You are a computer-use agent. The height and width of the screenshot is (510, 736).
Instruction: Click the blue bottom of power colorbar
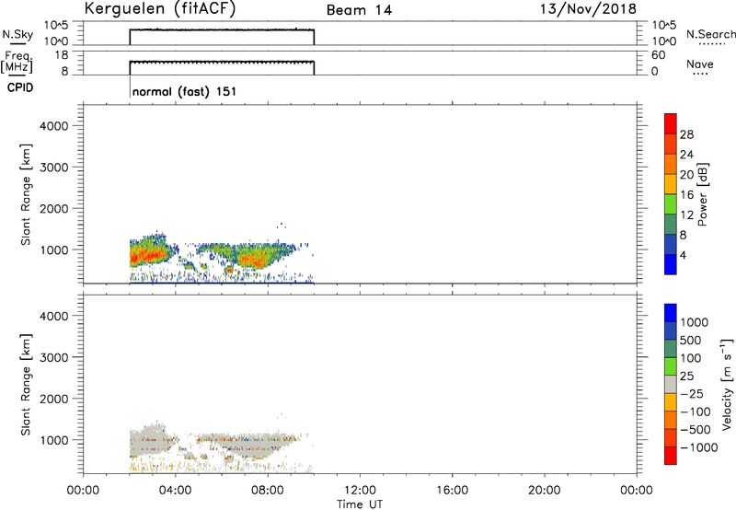point(671,264)
